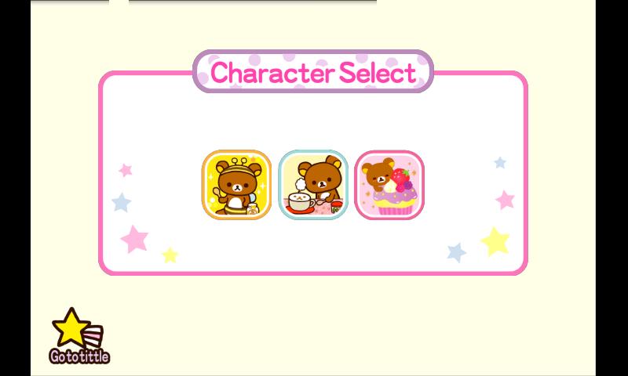This screenshot has width=628, height=376.
Task: Choose the Rilakkuma with latte cup character
Action: coord(313,185)
